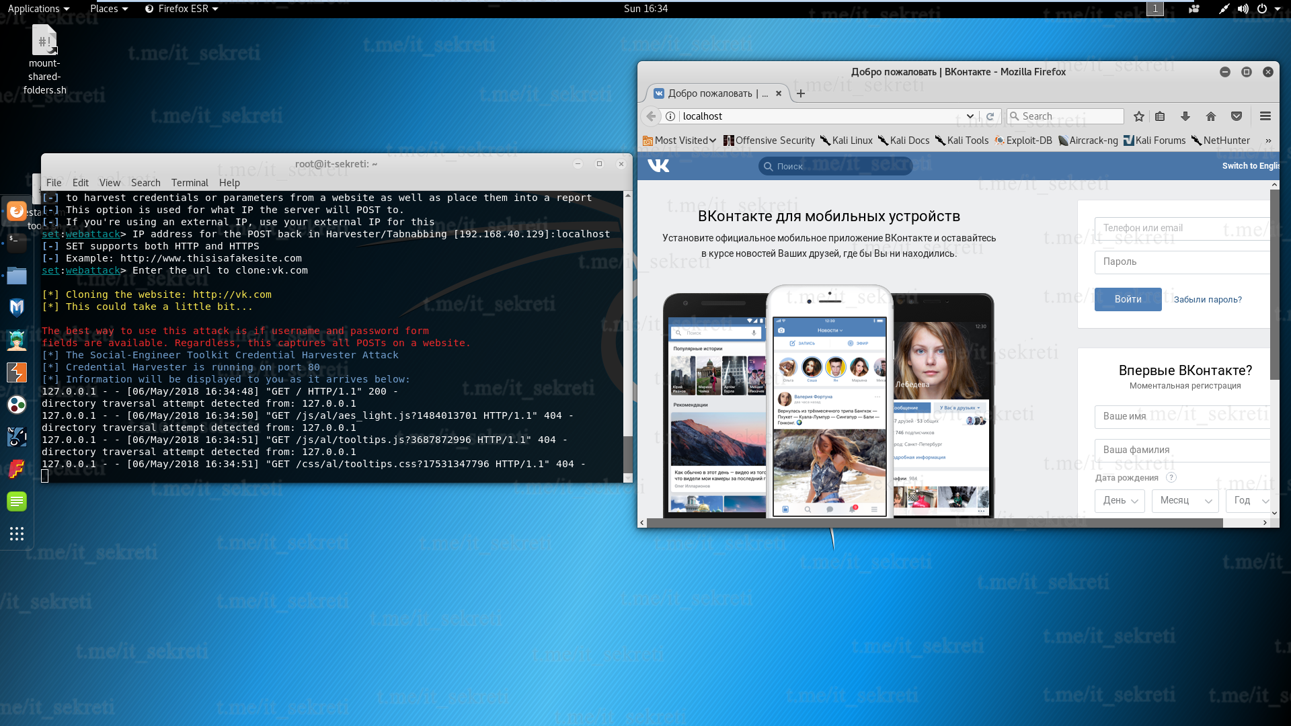Reload the page with the refresh icon
The width and height of the screenshot is (1291, 726).
click(x=990, y=116)
